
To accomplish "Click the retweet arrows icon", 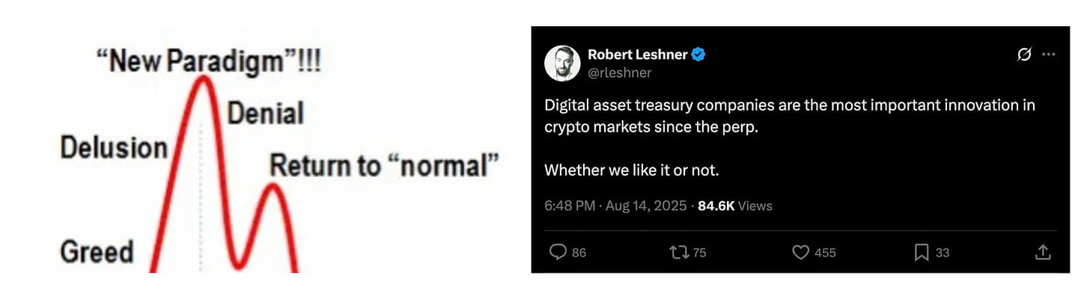I will point(678,253).
